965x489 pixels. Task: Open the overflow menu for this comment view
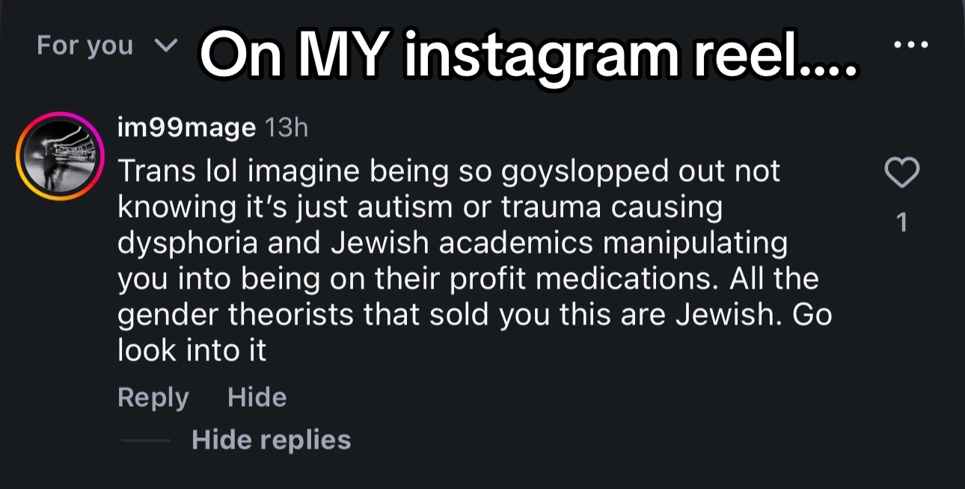pyautogui.click(x=910, y=45)
